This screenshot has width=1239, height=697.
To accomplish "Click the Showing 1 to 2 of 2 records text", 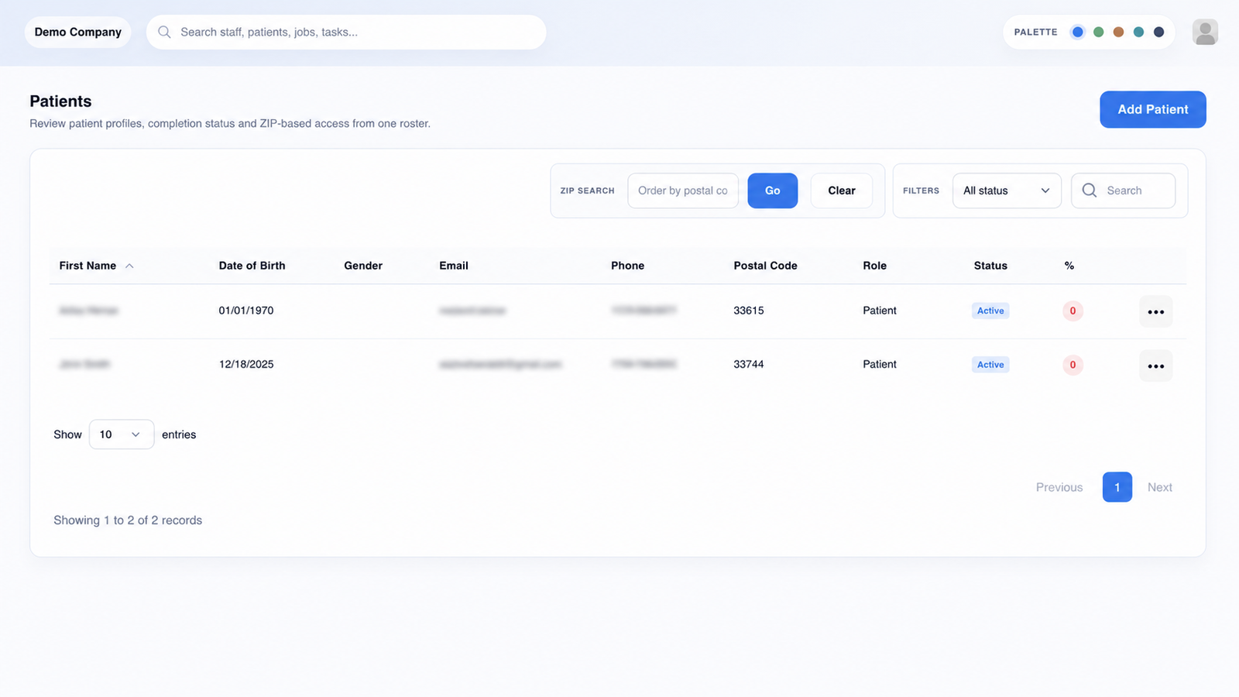I will [x=128, y=520].
